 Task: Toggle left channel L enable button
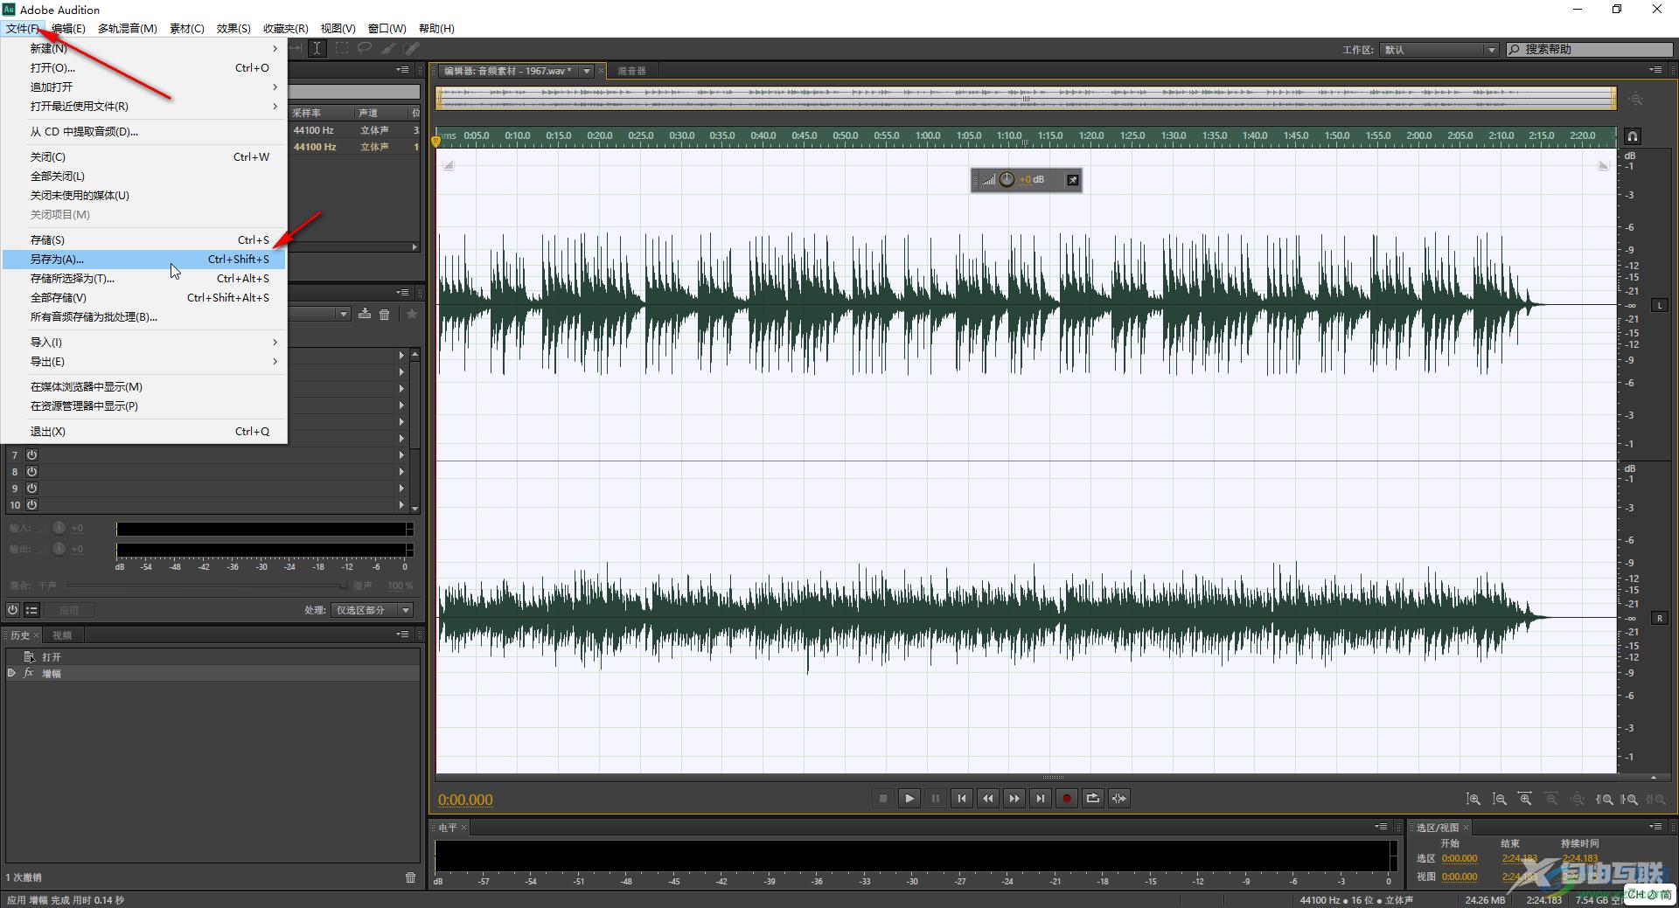tap(1659, 305)
